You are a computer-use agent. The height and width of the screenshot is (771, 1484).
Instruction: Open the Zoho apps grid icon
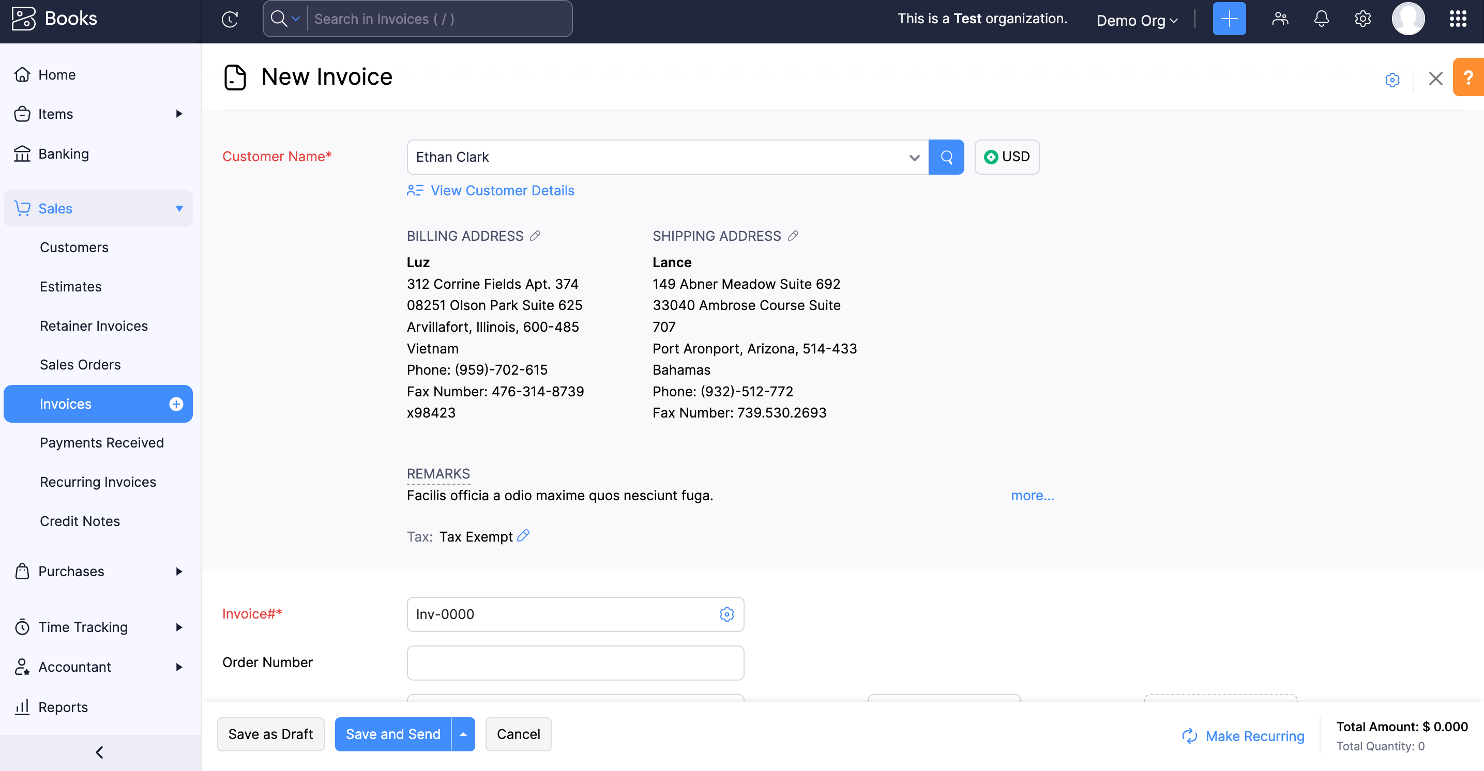1458,19
